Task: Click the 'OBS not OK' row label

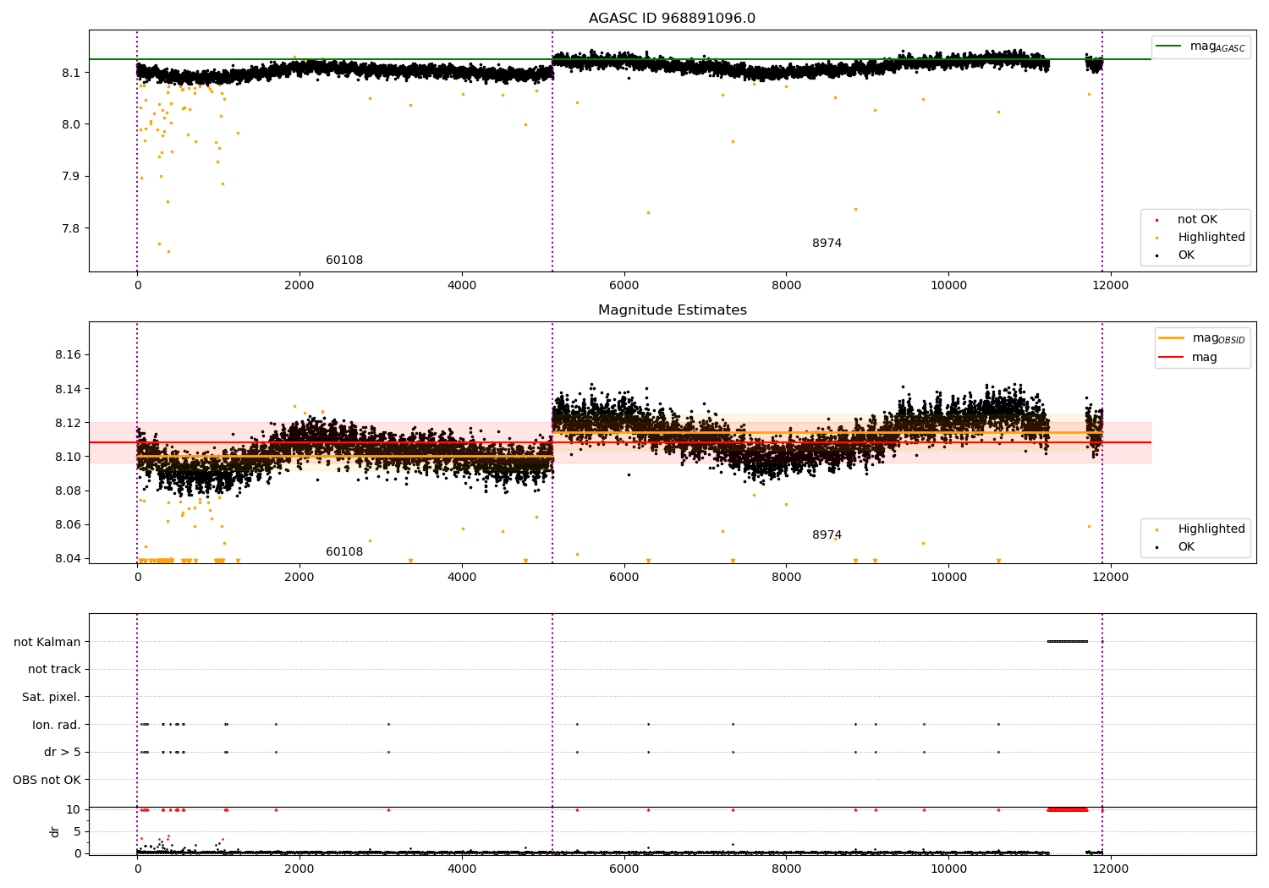Action: tap(47, 780)
